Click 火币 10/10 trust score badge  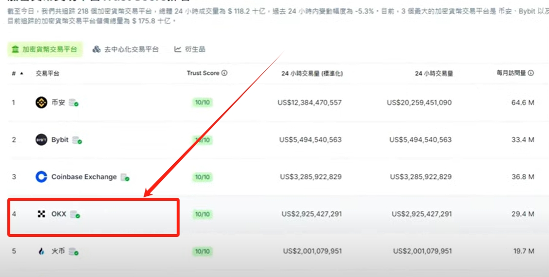tap(203, 252)
